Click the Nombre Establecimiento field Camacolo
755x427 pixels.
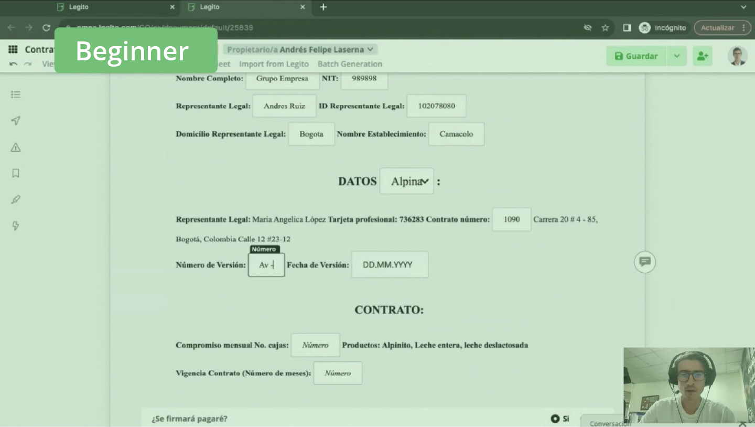point(456,134)
